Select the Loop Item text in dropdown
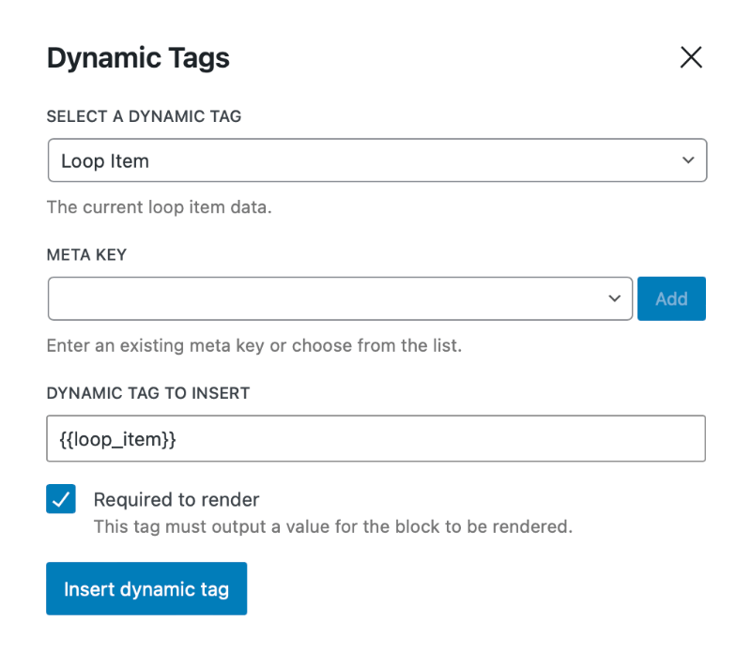This screenshot has height=652, width=751. tap(105, 161)
